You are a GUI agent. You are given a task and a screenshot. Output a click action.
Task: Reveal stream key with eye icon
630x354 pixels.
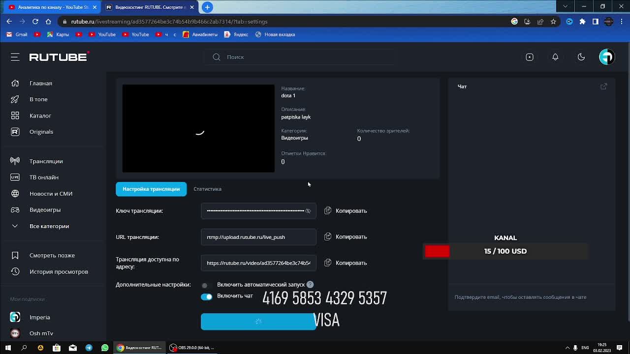308,211
